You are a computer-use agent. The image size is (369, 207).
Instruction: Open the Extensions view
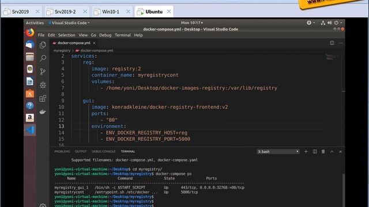(43, 98)
